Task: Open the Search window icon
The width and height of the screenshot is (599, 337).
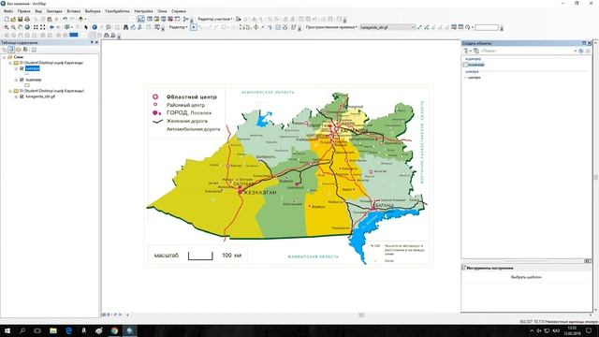Action: tap(163, 19)
